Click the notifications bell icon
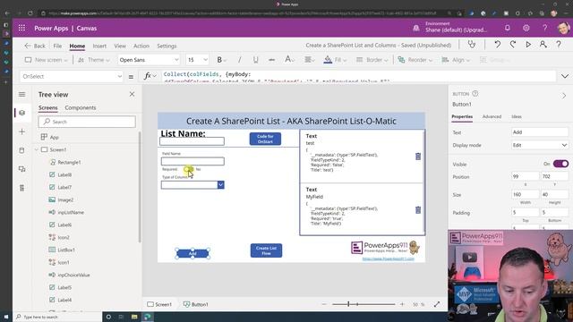The image size is (573, 322). tap(508, 28)
